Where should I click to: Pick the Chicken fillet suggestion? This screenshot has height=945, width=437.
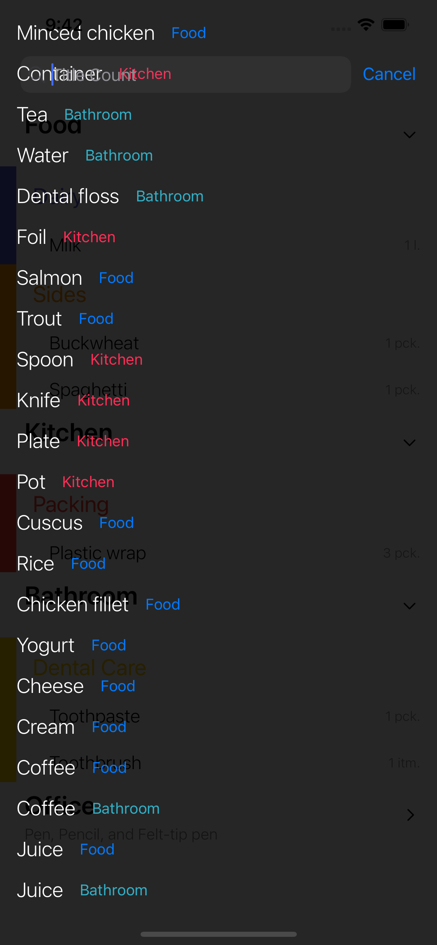[x=72, y=604]
